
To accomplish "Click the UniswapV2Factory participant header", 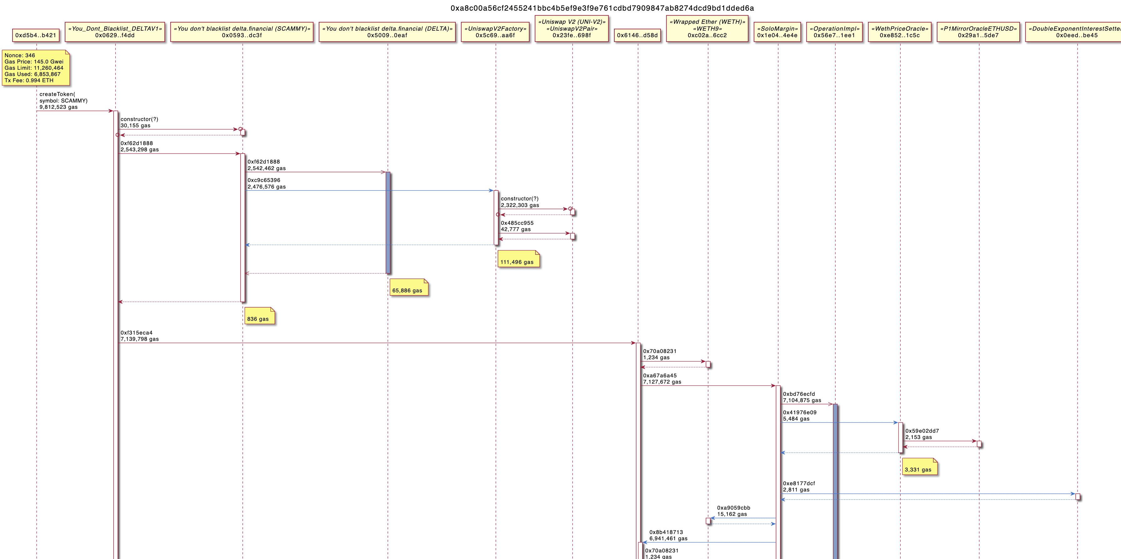I will click(x=495, y=32).
